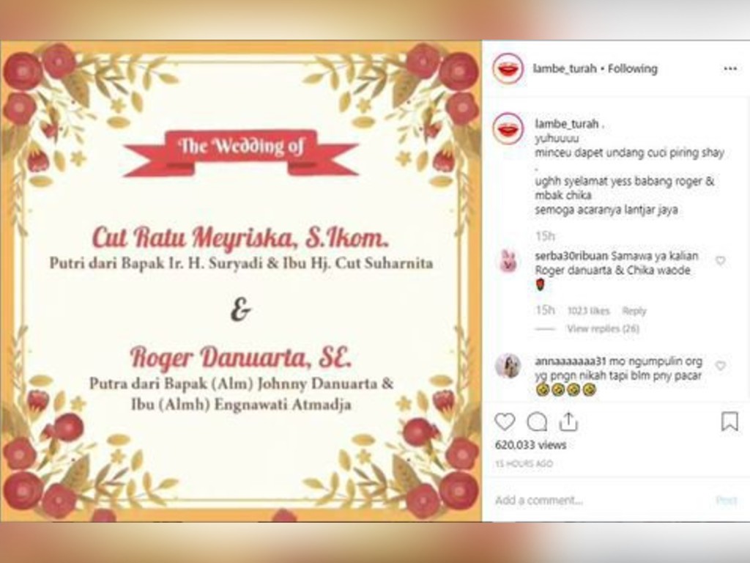Open lambe_turah header profile avatar
Screen dimensions: 750x563
coord(508,69)
